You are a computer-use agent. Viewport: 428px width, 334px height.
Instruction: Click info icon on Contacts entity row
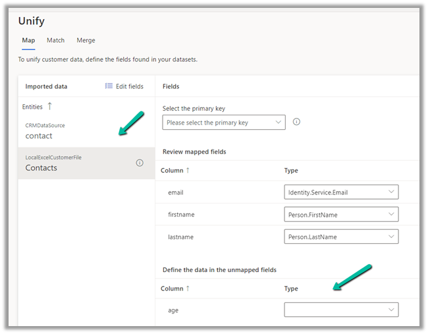(x=140, y=163)
